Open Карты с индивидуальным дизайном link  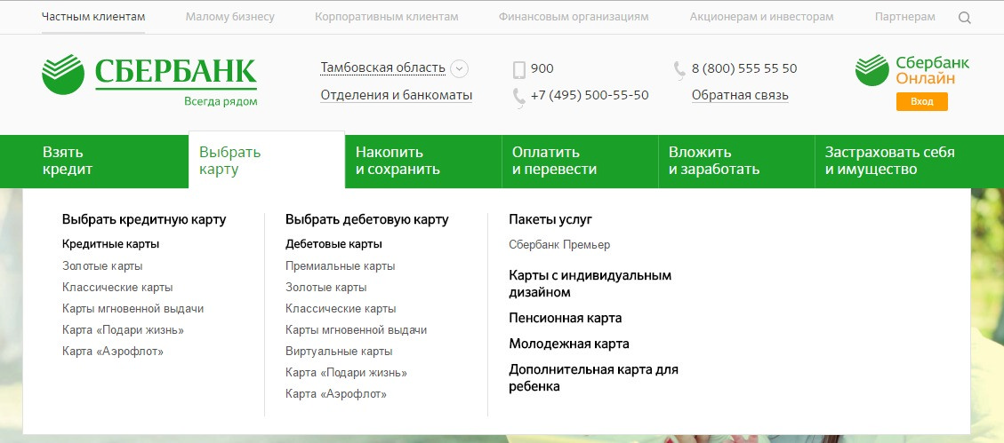click(x=590, y=284)
